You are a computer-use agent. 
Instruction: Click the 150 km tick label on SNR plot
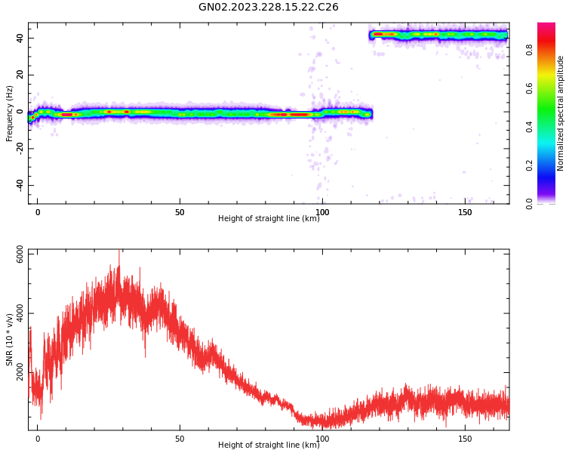tap(465, 439)
